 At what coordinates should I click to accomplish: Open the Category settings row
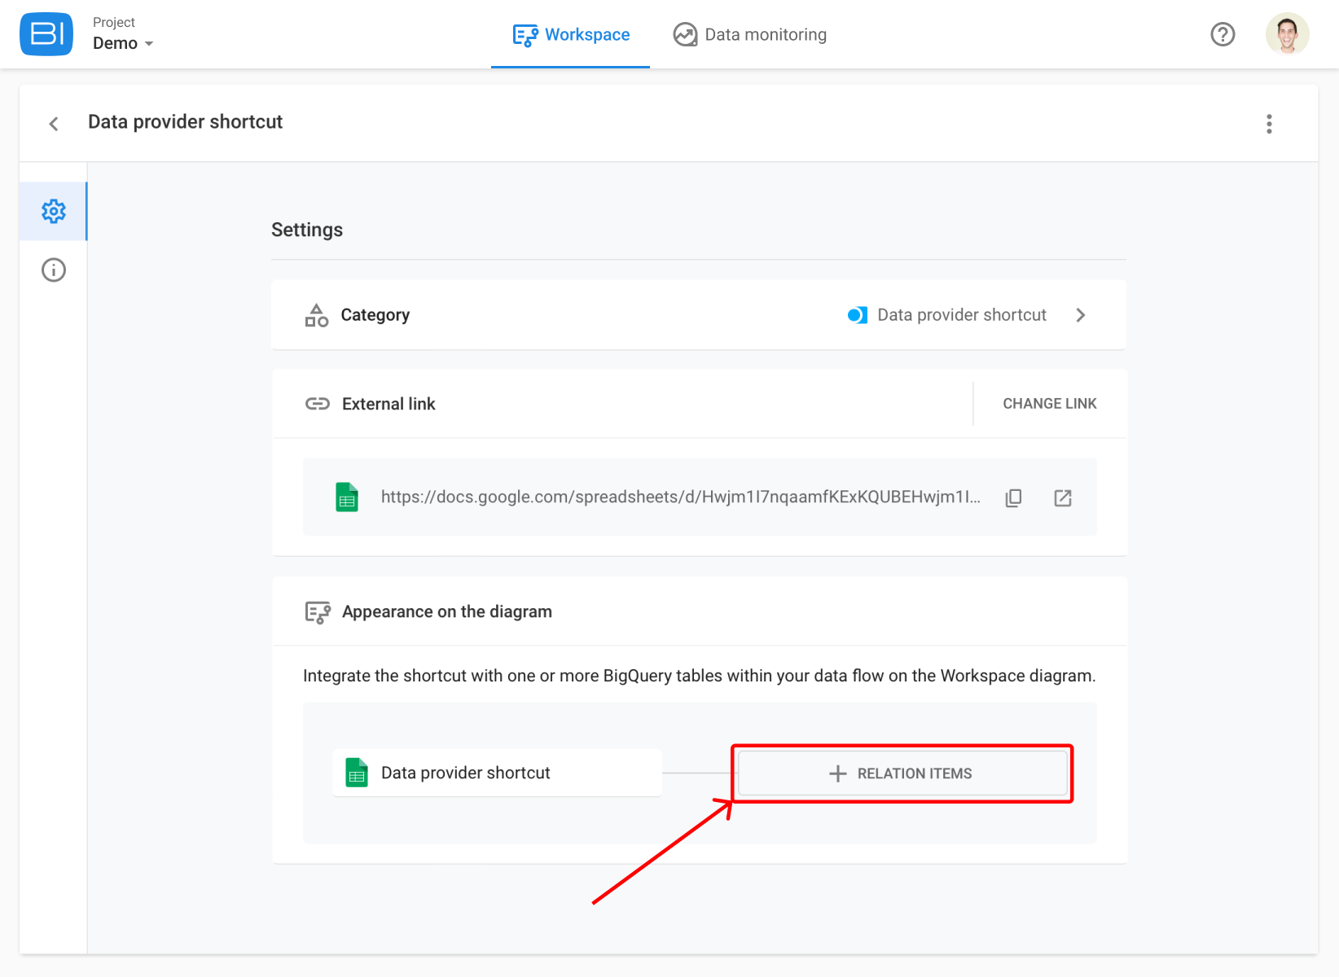(x=699, y=315)
